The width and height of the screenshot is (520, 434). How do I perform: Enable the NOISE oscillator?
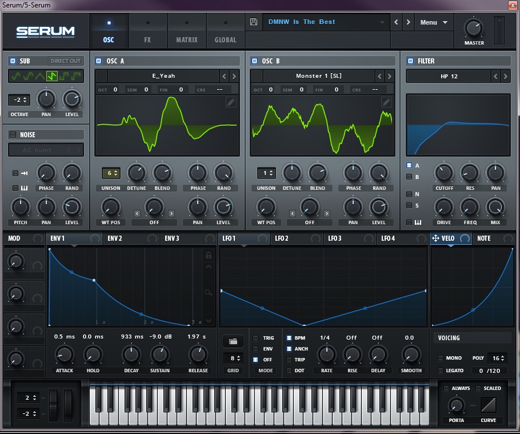tap(13, 135)
